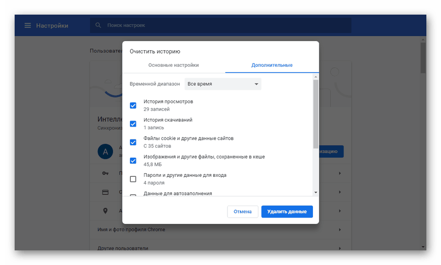Click the 'Очистить историю' dialog title
The height and width of the screenshot is (265, 441).
(x=155, y=52)
